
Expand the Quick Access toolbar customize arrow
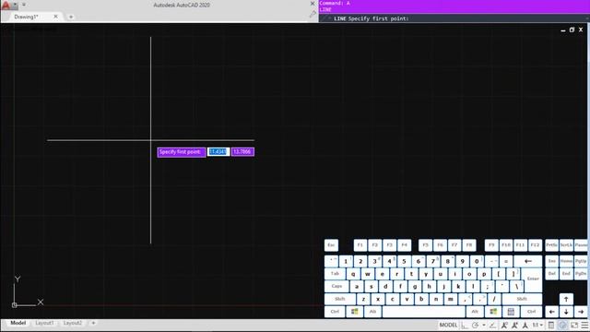pyautogui.click(x=24, y=5)
